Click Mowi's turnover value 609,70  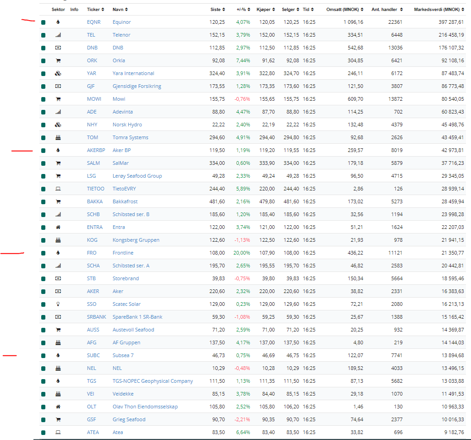coord(356,99)
